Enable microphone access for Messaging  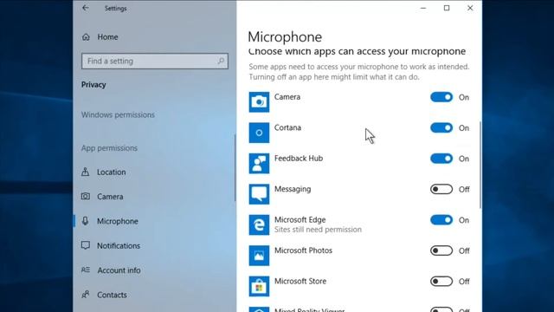441,189
